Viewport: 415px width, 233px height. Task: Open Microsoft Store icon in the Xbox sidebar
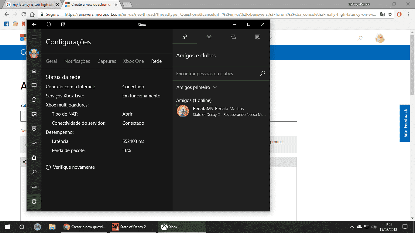pyautogui.click(x=34, y=158)
